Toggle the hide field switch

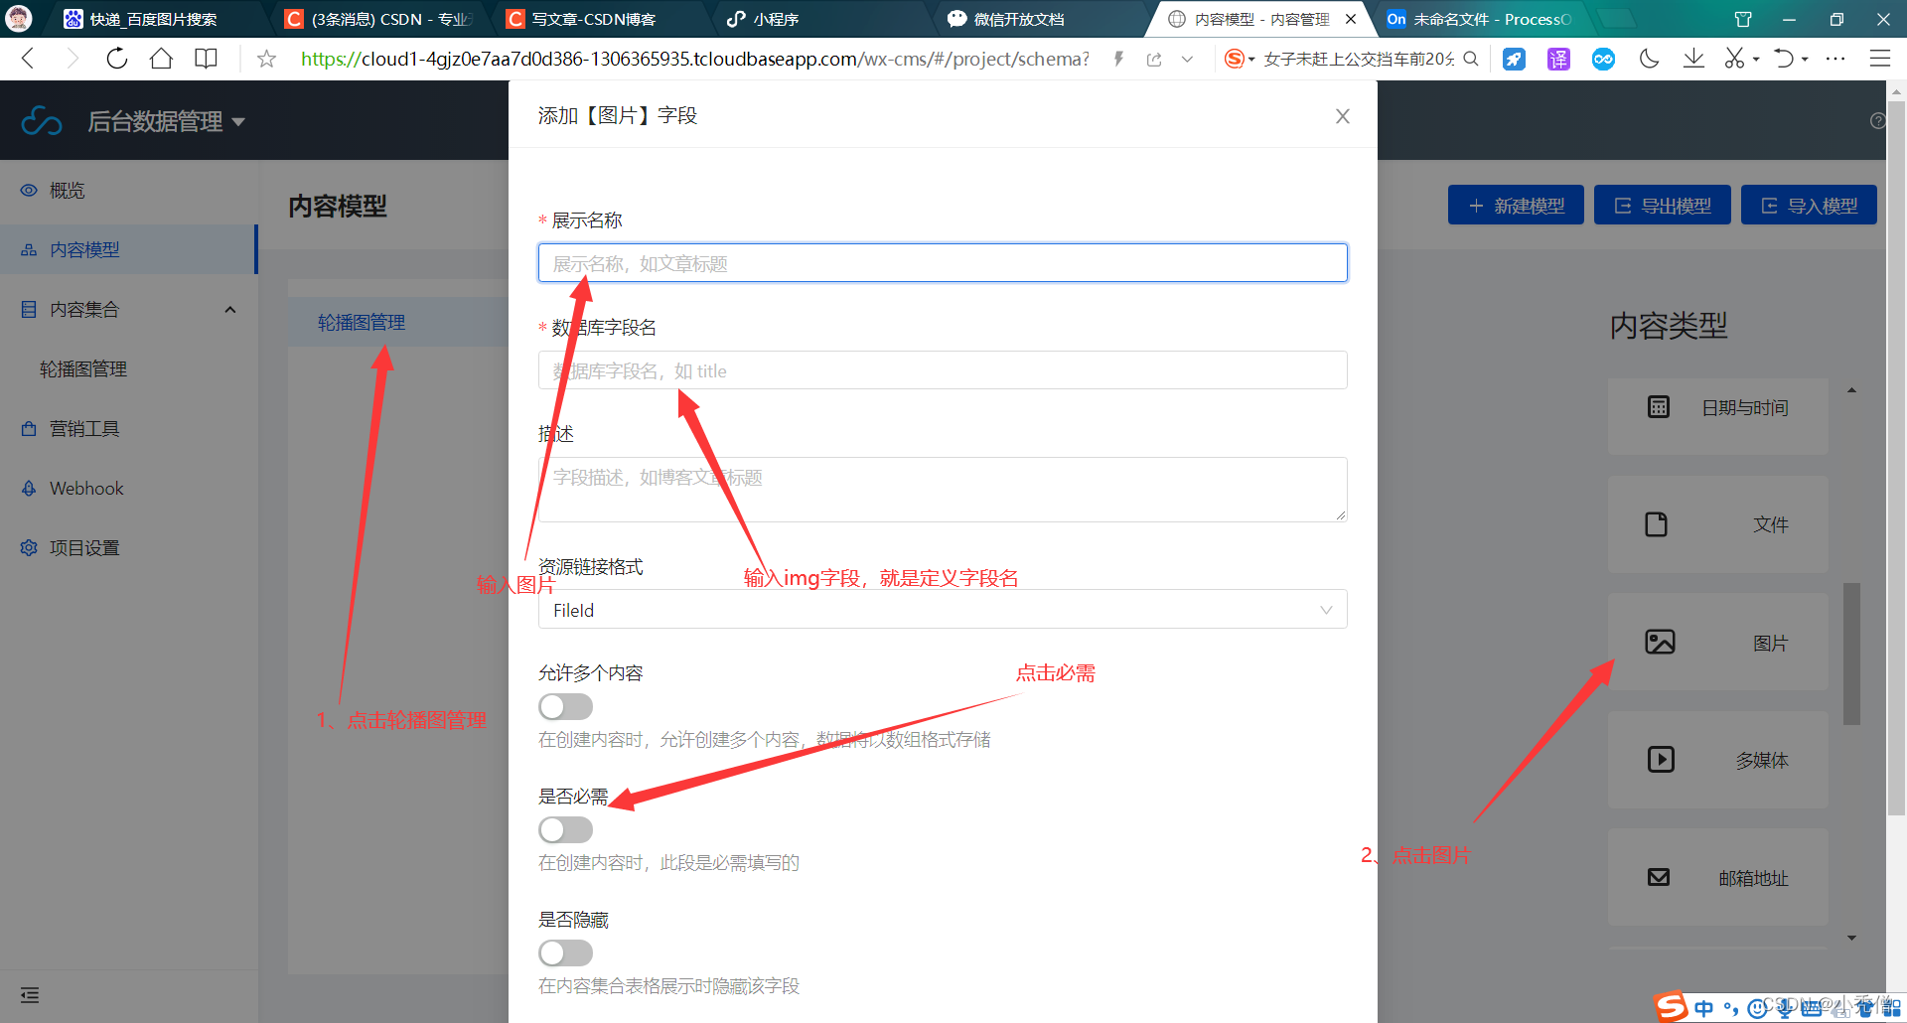565,953
